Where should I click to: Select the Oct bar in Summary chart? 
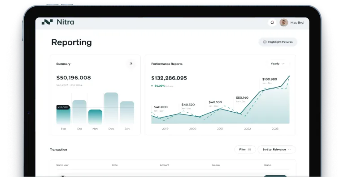pyautogui.click(x=79, y=112)
